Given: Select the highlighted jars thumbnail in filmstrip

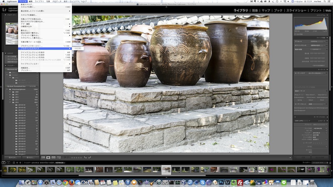Looking at the screenshot, I should click(x=166, y=170).
